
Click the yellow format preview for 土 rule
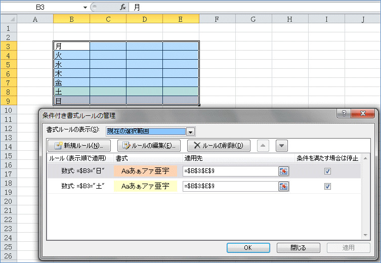click(145, 186)
